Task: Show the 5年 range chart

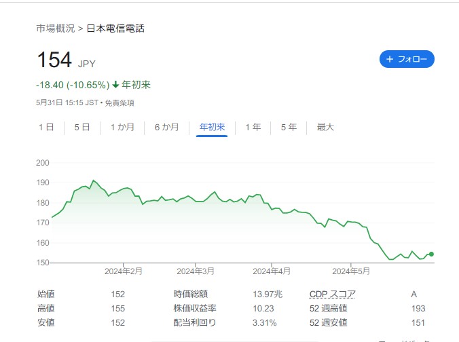Action: (289, 128)
